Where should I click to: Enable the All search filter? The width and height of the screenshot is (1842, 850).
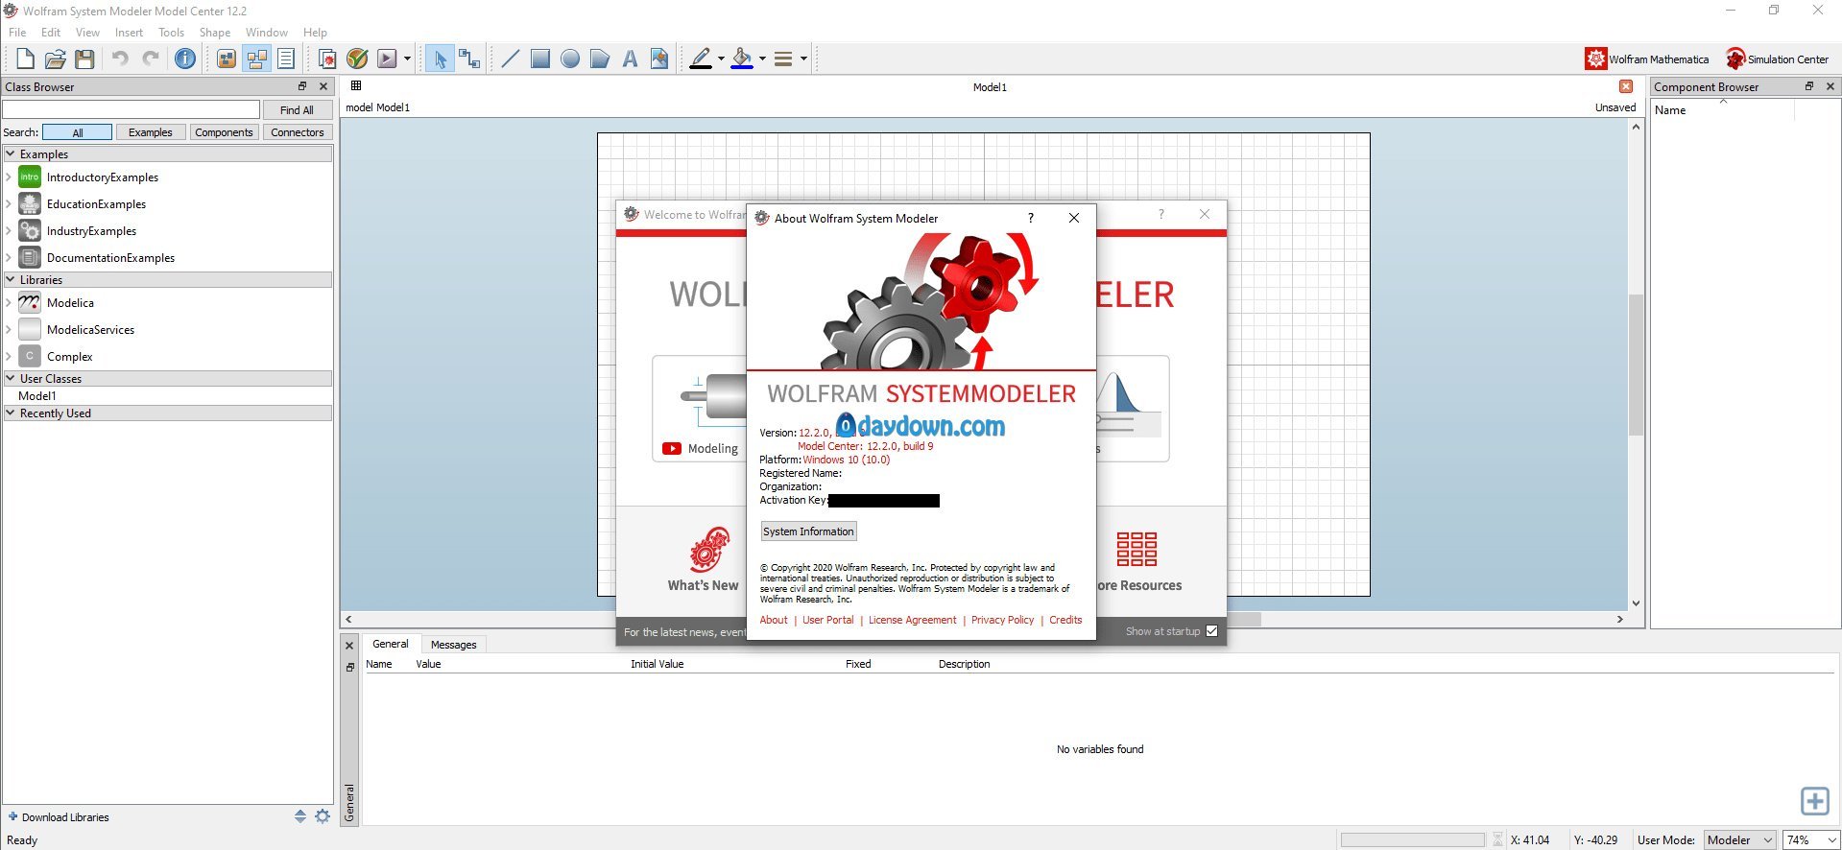click(78, 132)
